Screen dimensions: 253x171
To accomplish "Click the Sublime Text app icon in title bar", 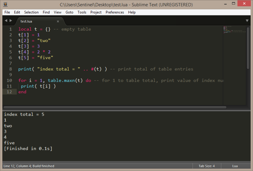I will pyautogui.click(x=5, y=4).
